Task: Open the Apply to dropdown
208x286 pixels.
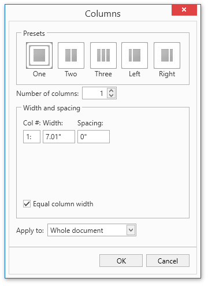Action: tap(131, 230)
